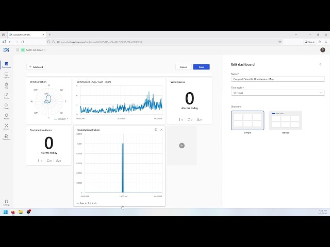330x247 pixels.
Task: Open the Layouts sidebar item
Action: (x=6, y=75)
